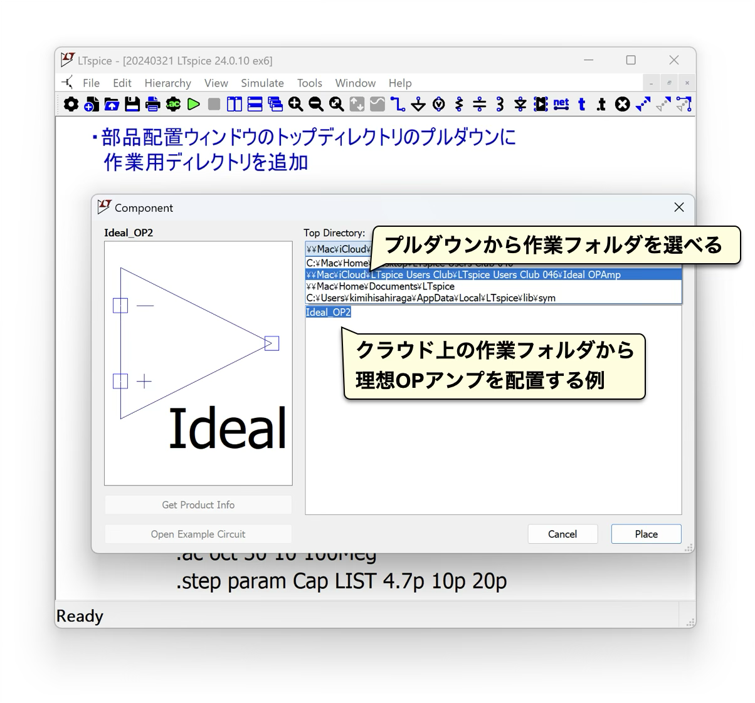Viewport: 755px width, 703px height.
Task: Click the .step param Cap LIST directive text
Action: (x=342, y=581)
